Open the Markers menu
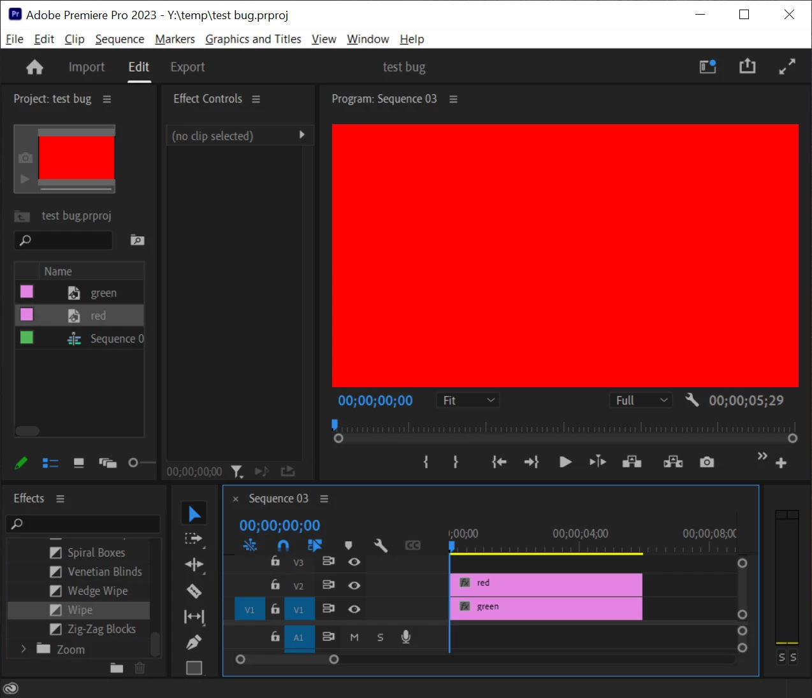The image size is (812, 698). click(x=175, y=39)
